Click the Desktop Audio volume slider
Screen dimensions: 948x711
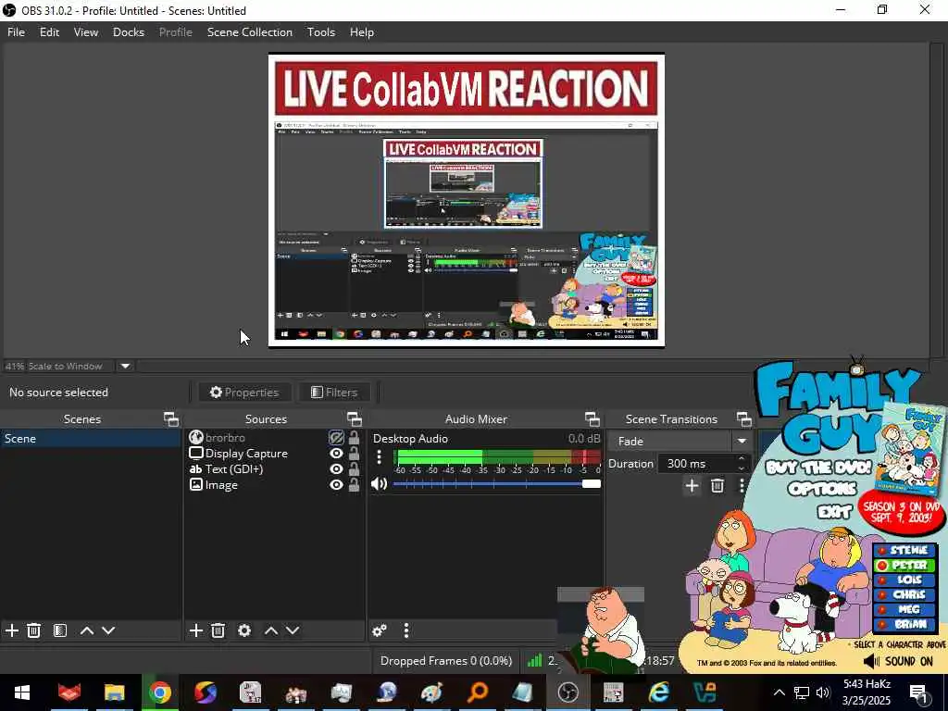(x=497, y=483)
